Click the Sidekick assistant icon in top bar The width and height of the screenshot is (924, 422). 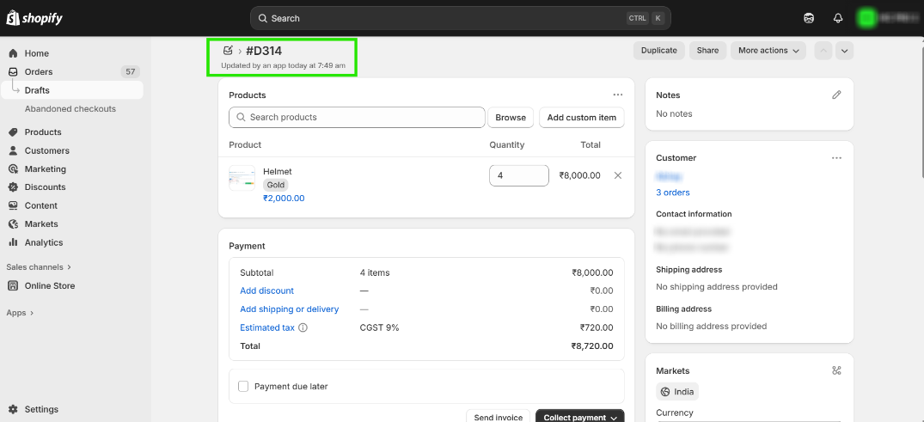coord(809,18)
